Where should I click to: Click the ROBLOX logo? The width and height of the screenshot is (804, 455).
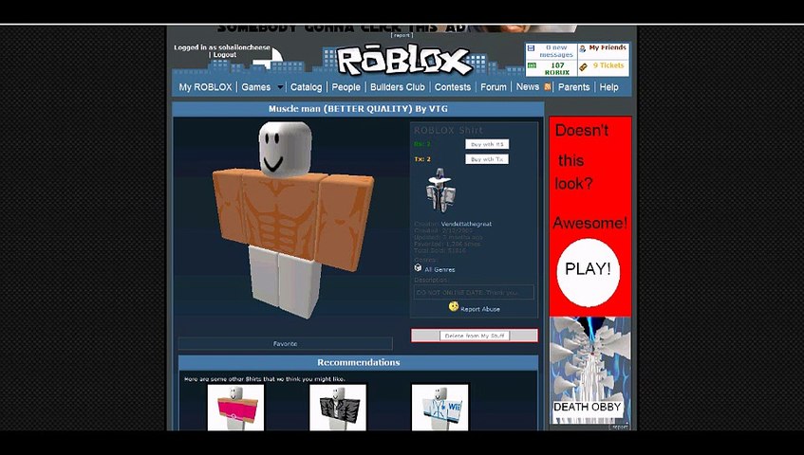click(403, 61)
